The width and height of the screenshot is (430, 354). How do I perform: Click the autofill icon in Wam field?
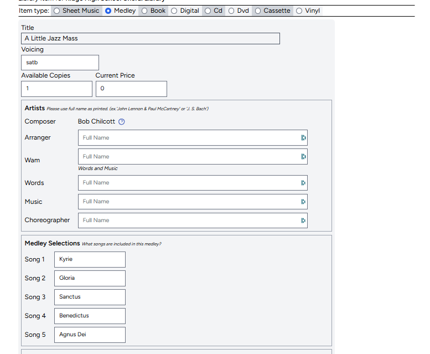[303, 156]
